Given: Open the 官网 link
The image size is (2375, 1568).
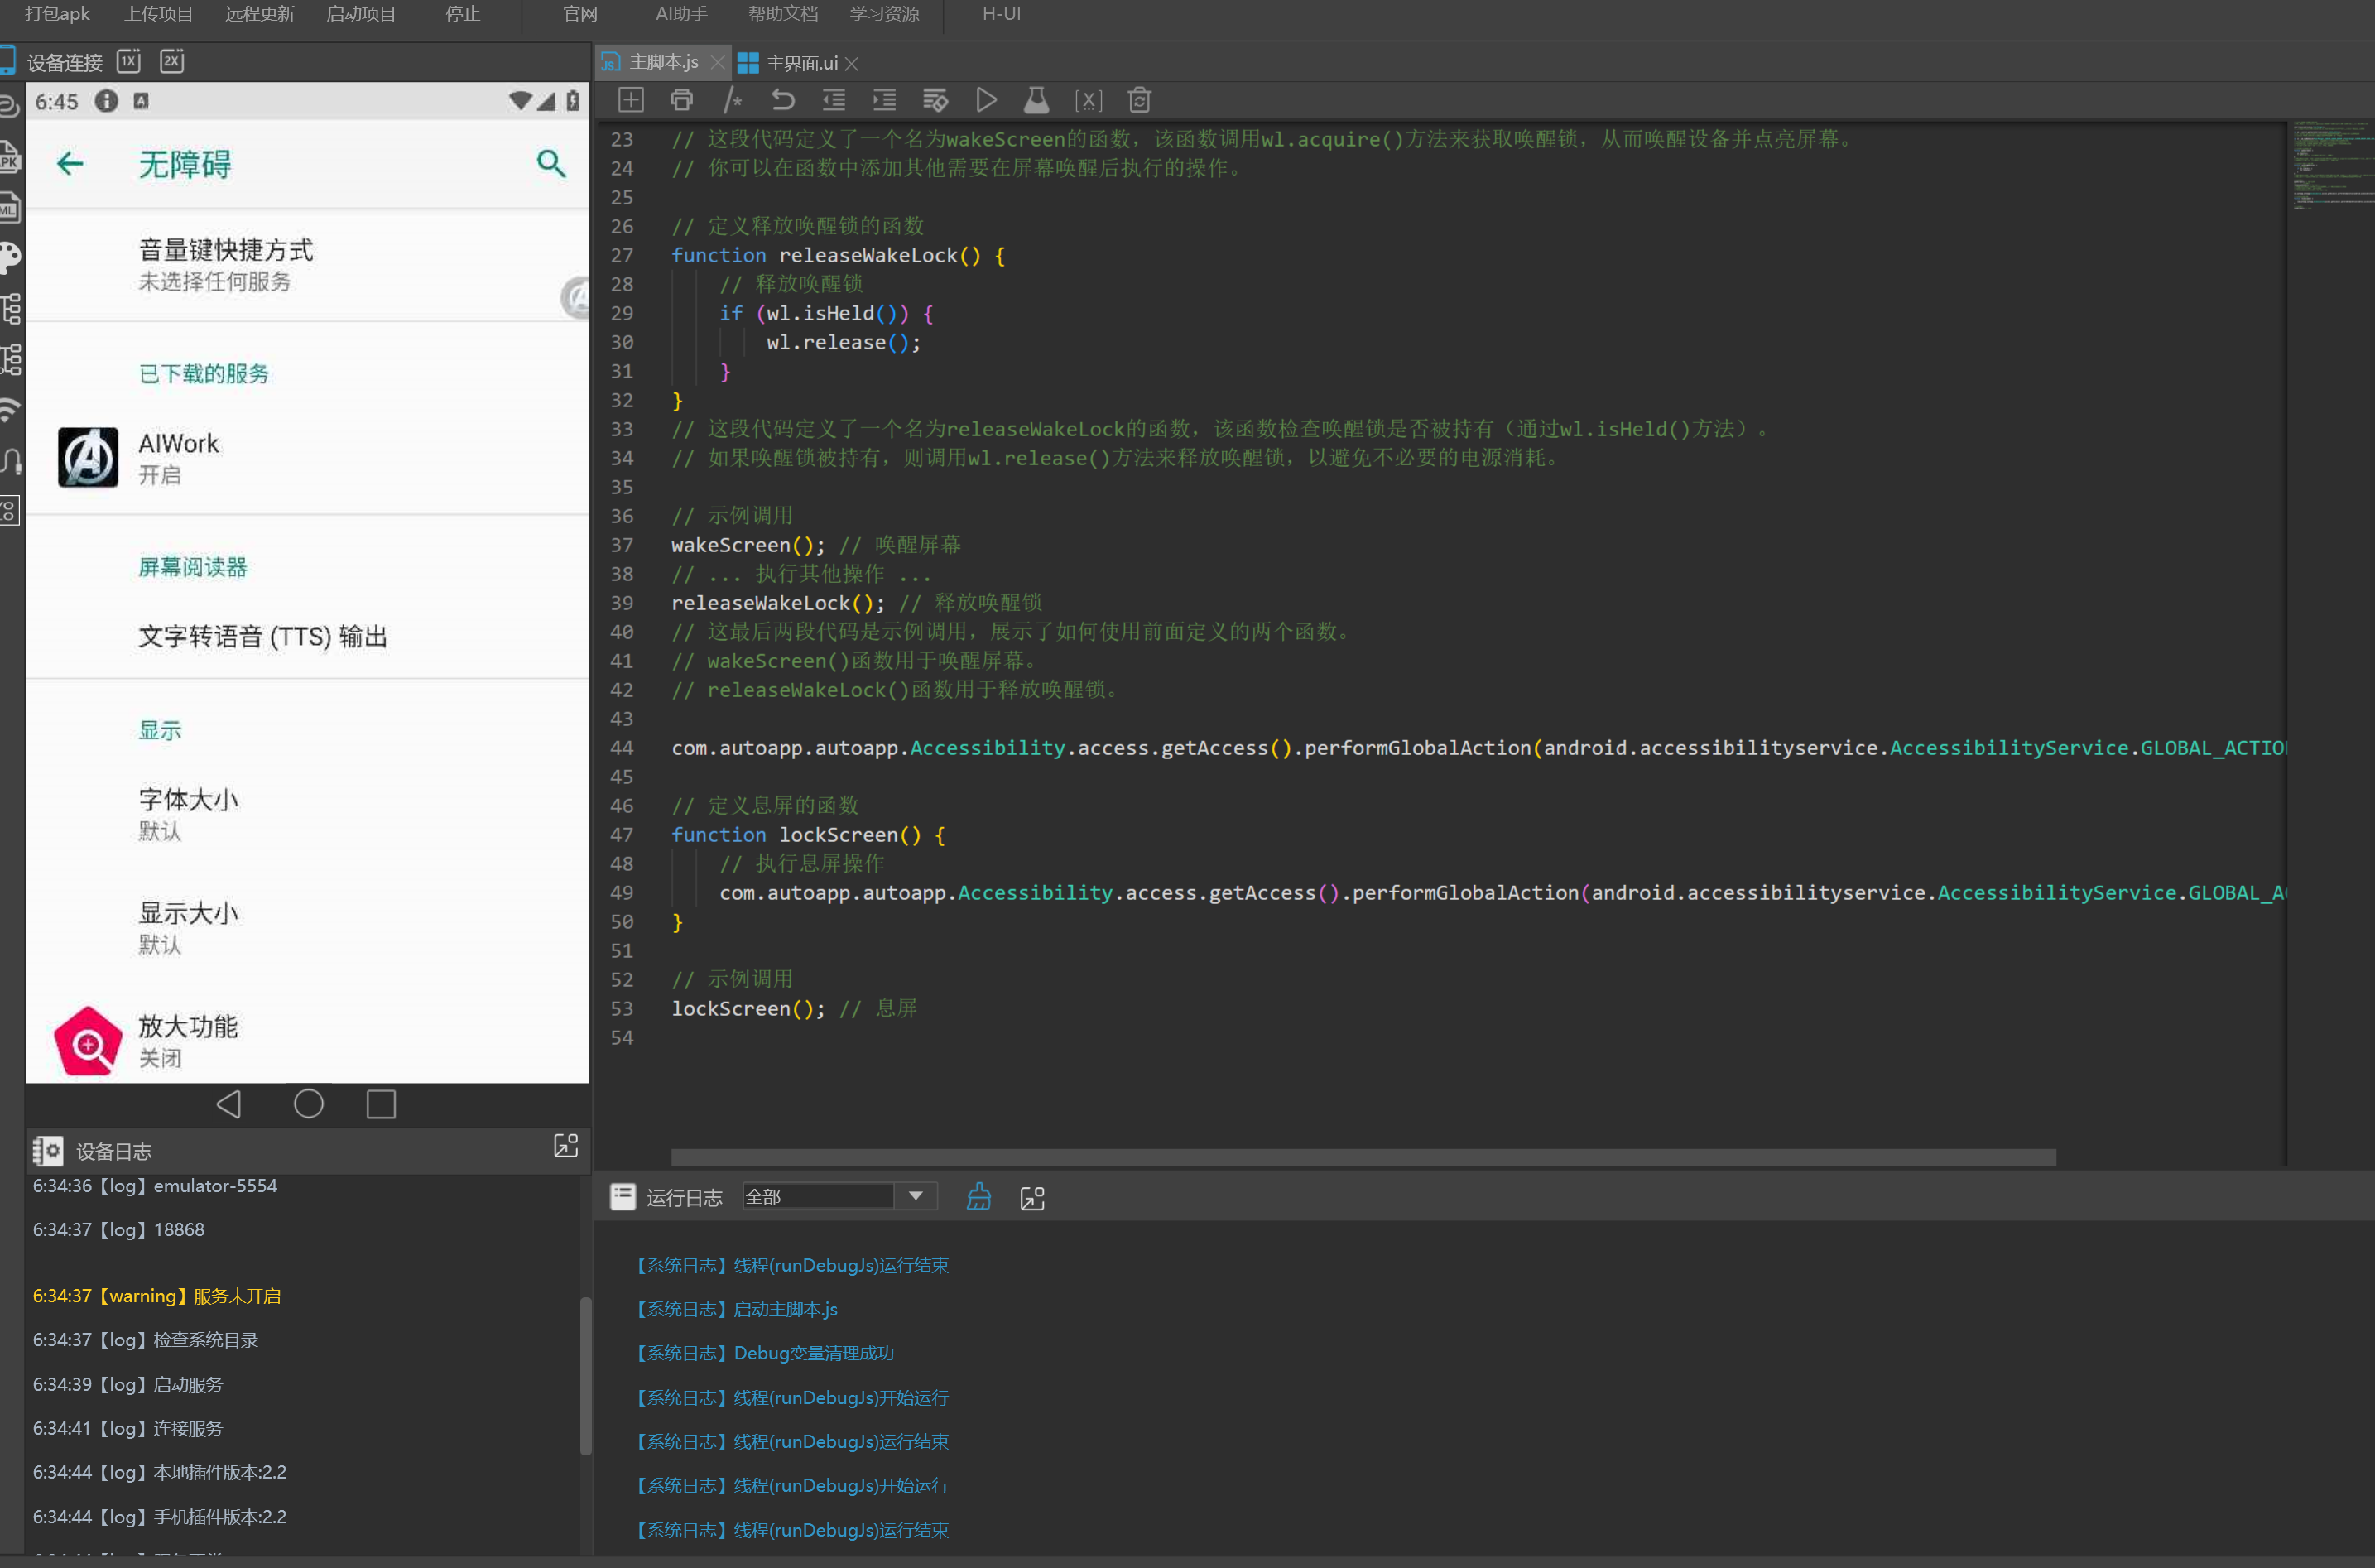Looking at the screenshot, I should [x=580, y=14].
